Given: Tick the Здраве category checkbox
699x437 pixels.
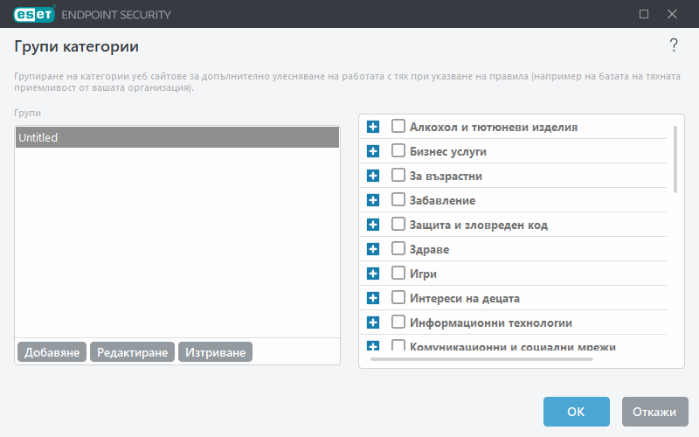Looking at the screenshot, I should click(398, 249).
